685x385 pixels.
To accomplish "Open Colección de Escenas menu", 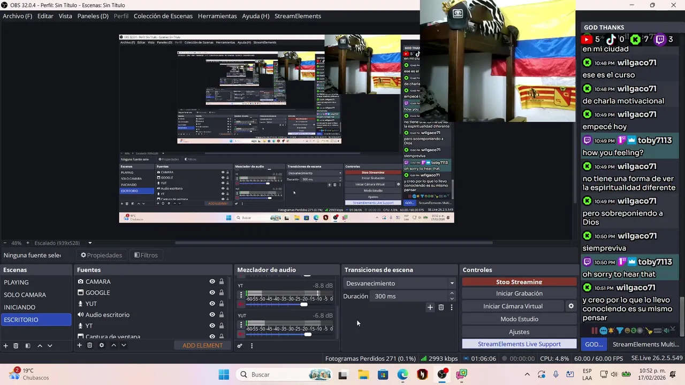I will tap(163, 16).
